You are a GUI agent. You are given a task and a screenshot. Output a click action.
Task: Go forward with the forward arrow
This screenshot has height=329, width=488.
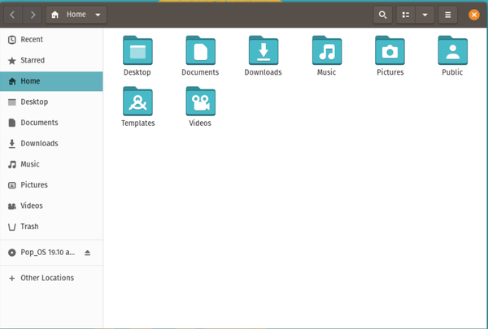point(32,15)
